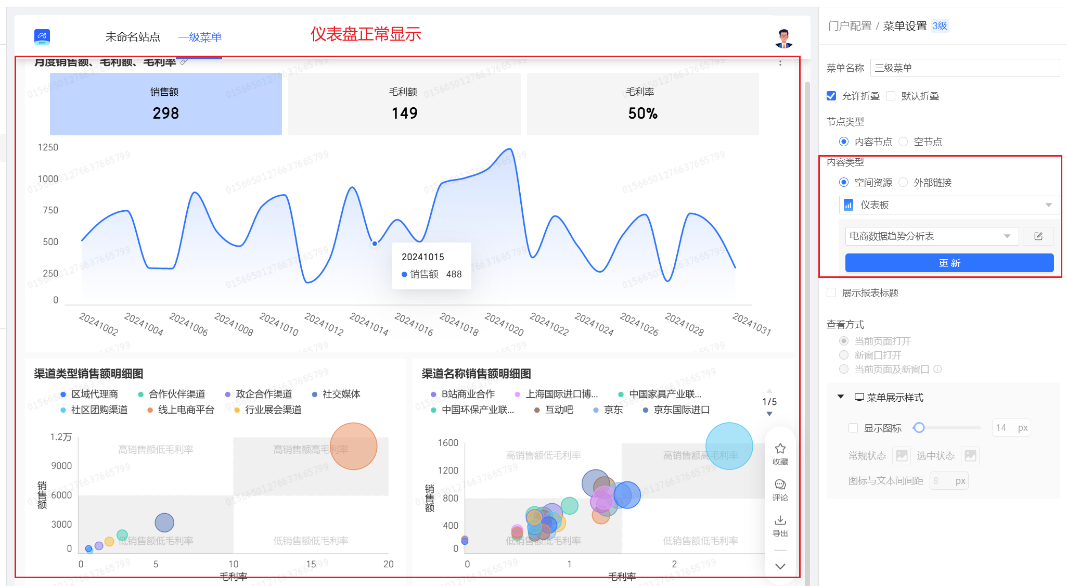Open the user avatar menu
The width and height of the screenshot is (1067, 586).
point(783,38)
